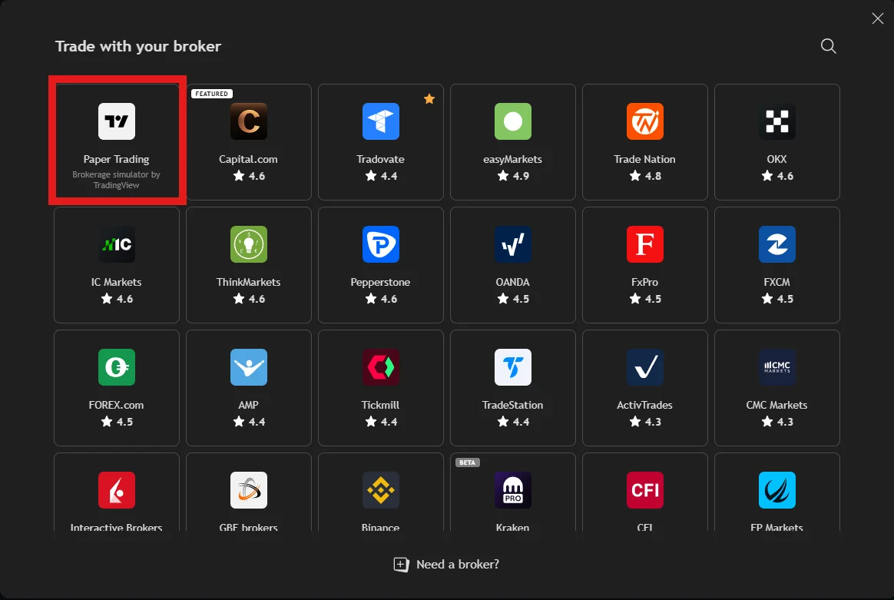This screenshot has width=894, height=600.
Task: Click the Capital.com 4.6 rating
Action: pos(249,176)
